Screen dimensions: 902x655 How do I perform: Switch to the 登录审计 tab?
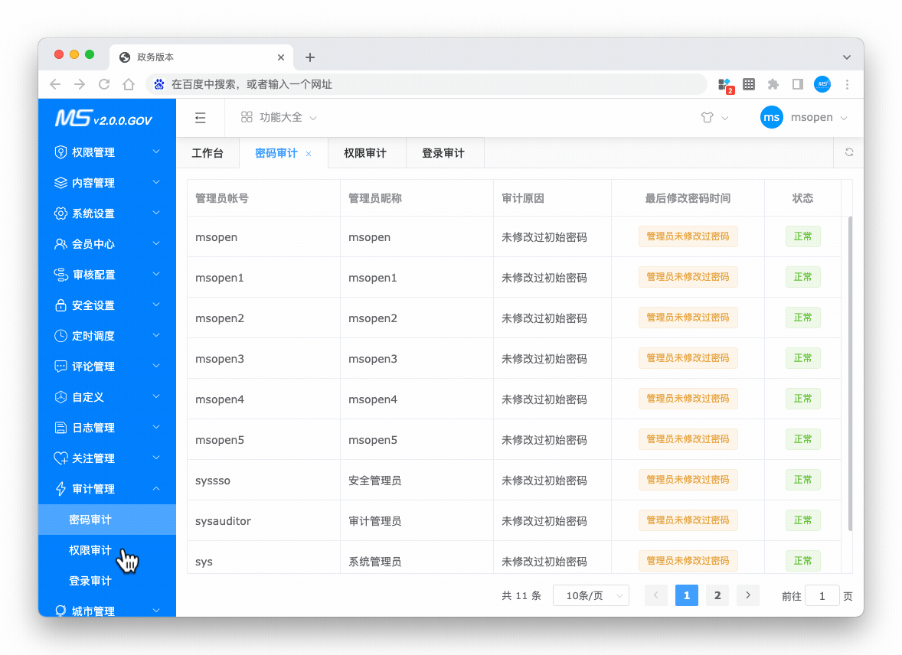pos(443,153)
